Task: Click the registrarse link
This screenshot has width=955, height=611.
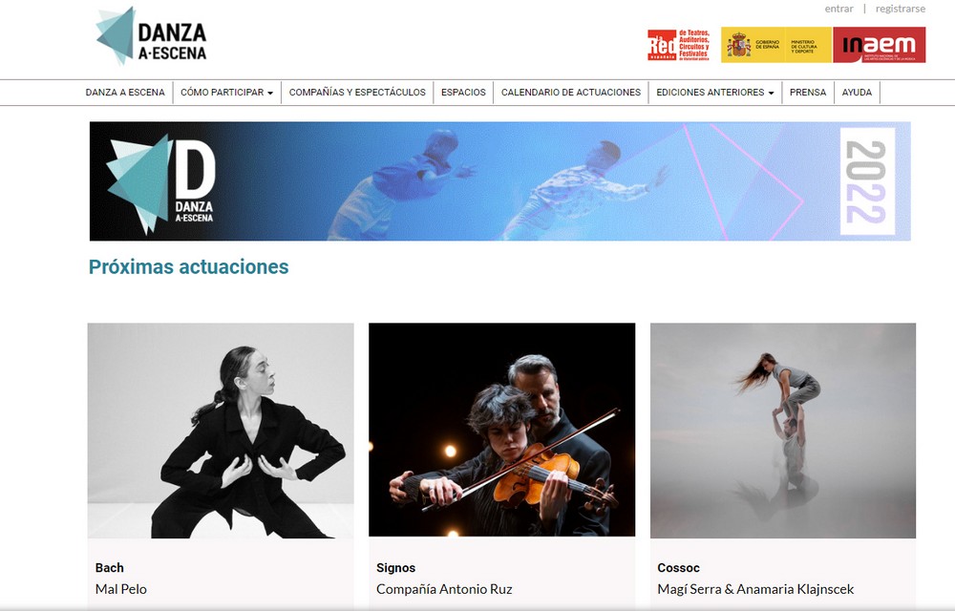Action: [901, 9]
